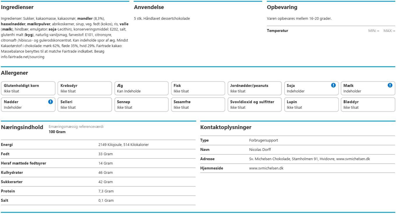Viewport: 397px width, 216px height.
Task: Click the Sennep allergen card
Action: tap(141, 105)
